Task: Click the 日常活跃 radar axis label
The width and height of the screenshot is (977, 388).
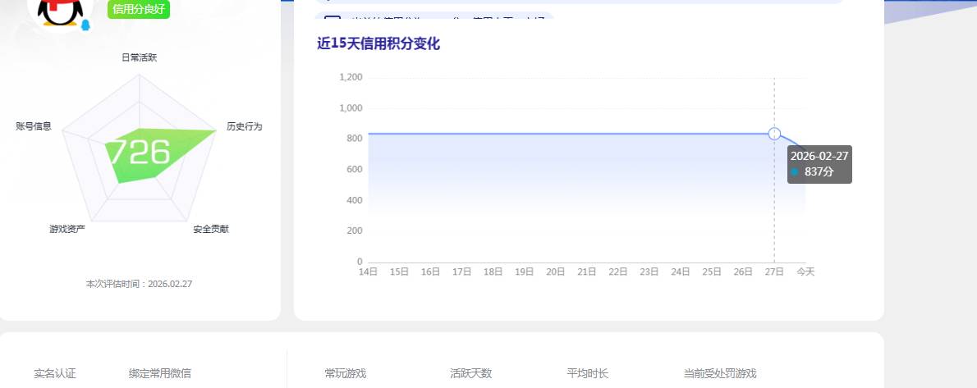Action: tap(139, 58)
